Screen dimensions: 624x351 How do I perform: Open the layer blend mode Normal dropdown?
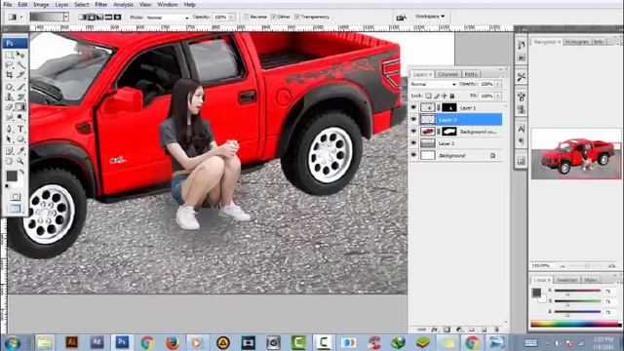pos(433,85)
